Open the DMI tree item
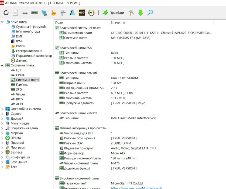Viewport: 226px width, 189px height. point(19,36)
